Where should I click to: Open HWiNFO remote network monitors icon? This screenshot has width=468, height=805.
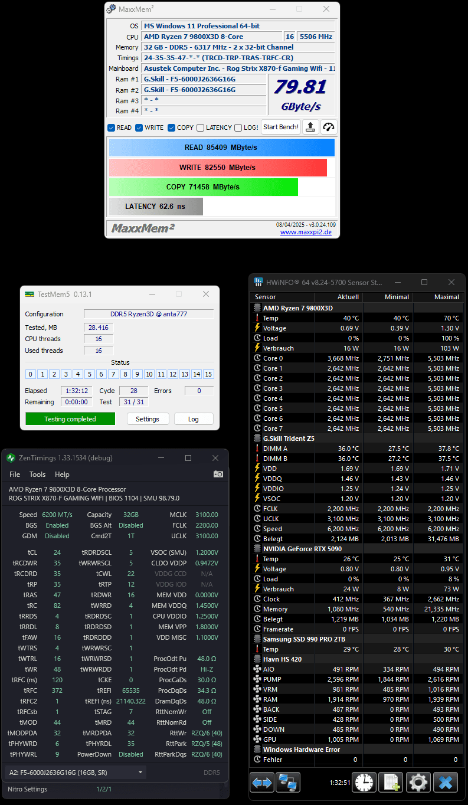288,783
